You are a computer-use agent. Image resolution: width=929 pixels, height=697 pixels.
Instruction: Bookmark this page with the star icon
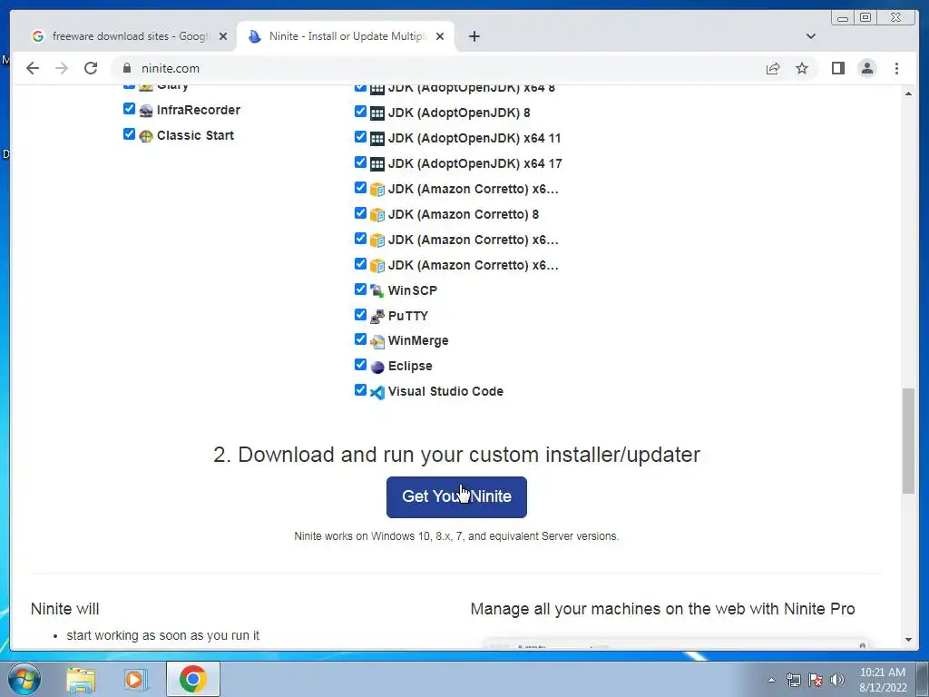tap(802, 68)
